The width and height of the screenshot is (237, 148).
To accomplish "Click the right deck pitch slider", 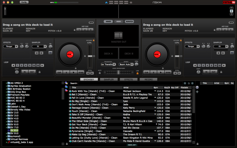I will 177,56.
